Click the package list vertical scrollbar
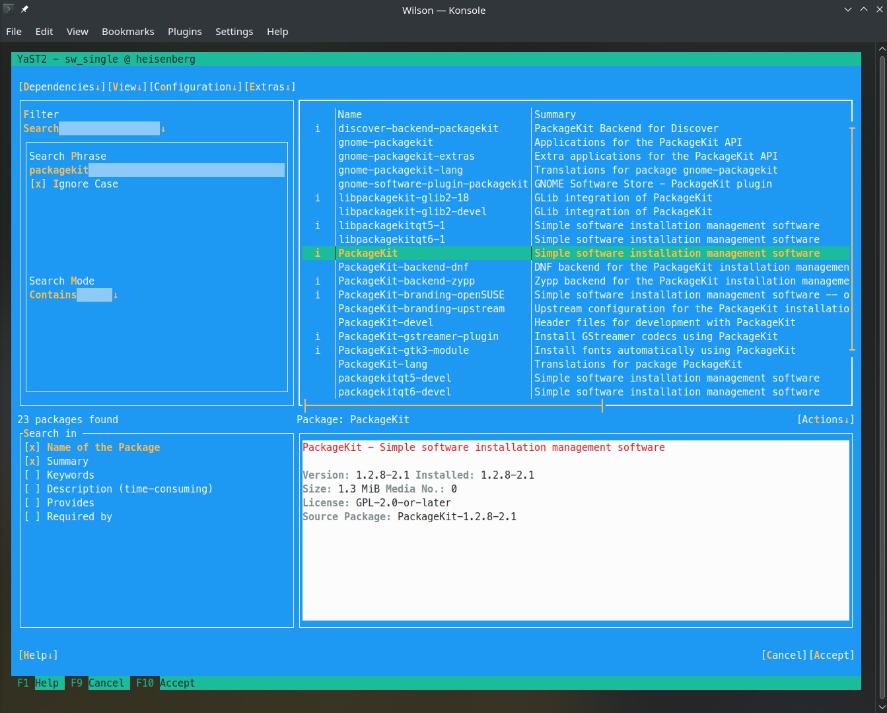This screenshot has width=887, height=713. tap(852, 239)
